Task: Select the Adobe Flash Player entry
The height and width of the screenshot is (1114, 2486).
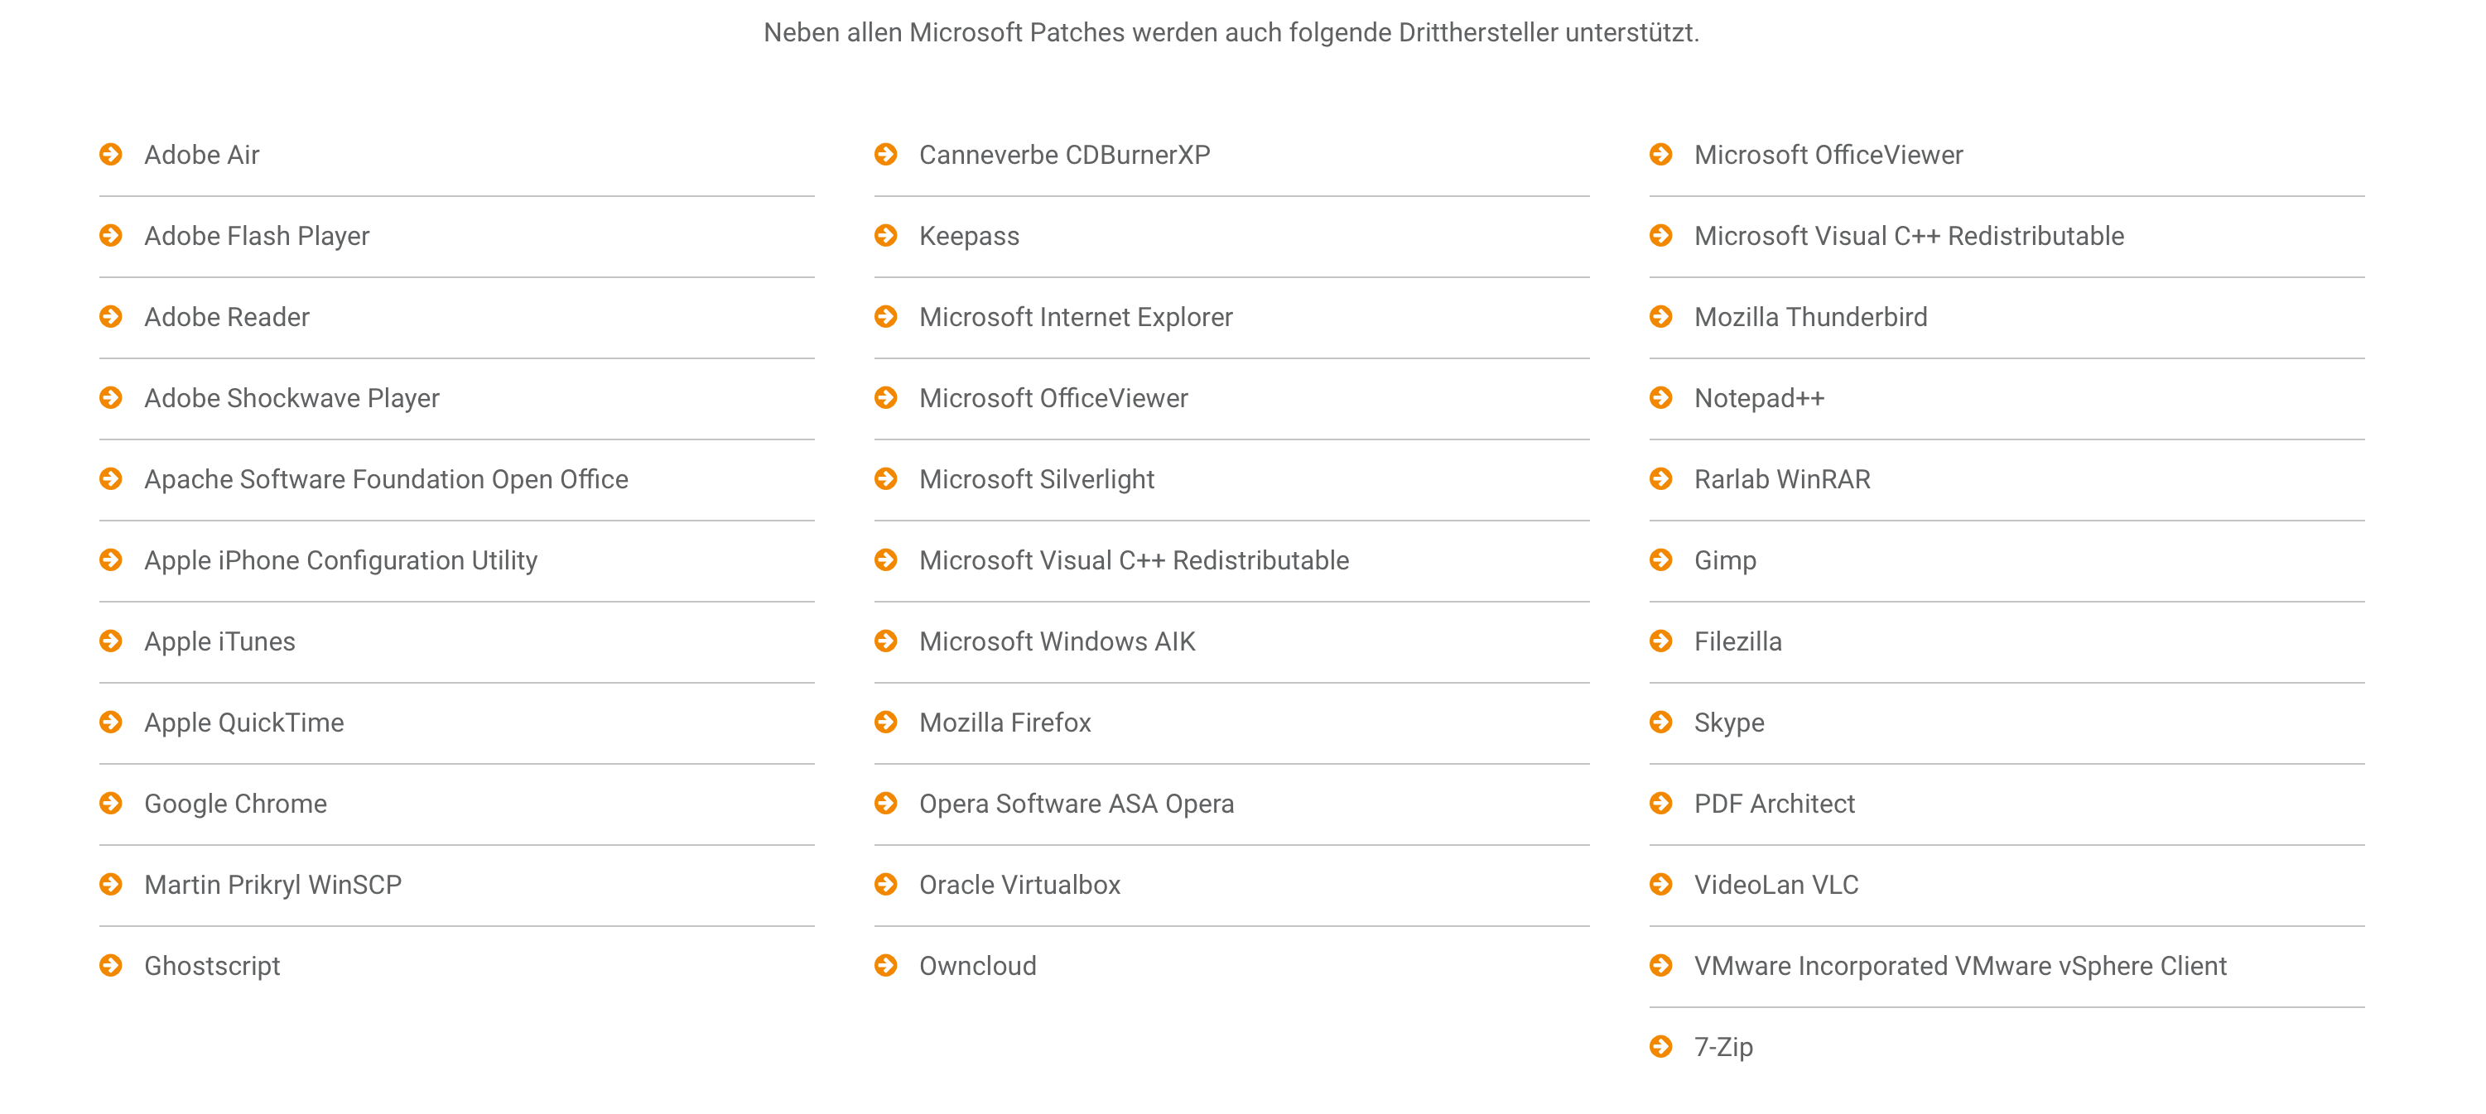Action: (x=456, y=237)
